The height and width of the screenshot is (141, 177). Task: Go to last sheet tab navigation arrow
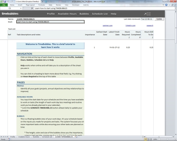point(7,137)
